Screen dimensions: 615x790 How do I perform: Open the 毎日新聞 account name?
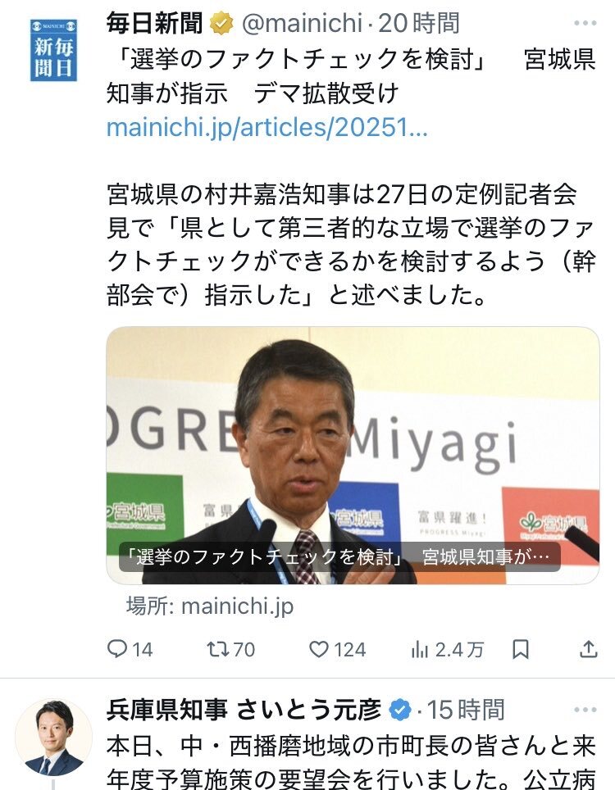pyautogui.click(x=155, y=23)
